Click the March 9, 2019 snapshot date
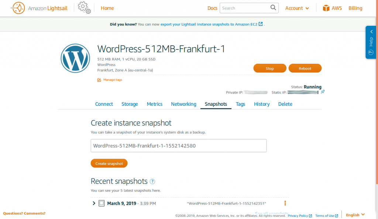 (121, 204)
